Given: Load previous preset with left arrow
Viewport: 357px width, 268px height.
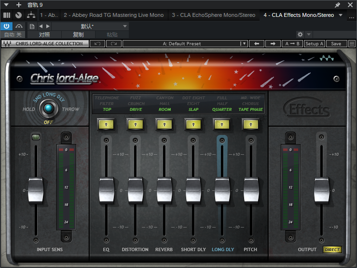Looking at the screenshot, I should 257,44.
